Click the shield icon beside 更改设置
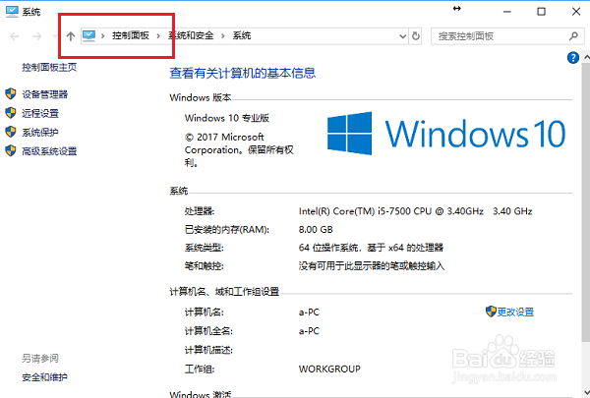590x398 pixels. [491, 312]
